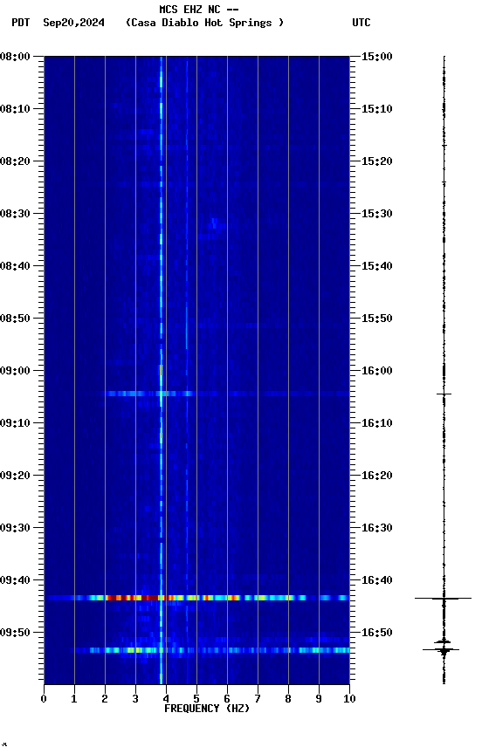Click the PDT timezone label

[x=21, y=23]
